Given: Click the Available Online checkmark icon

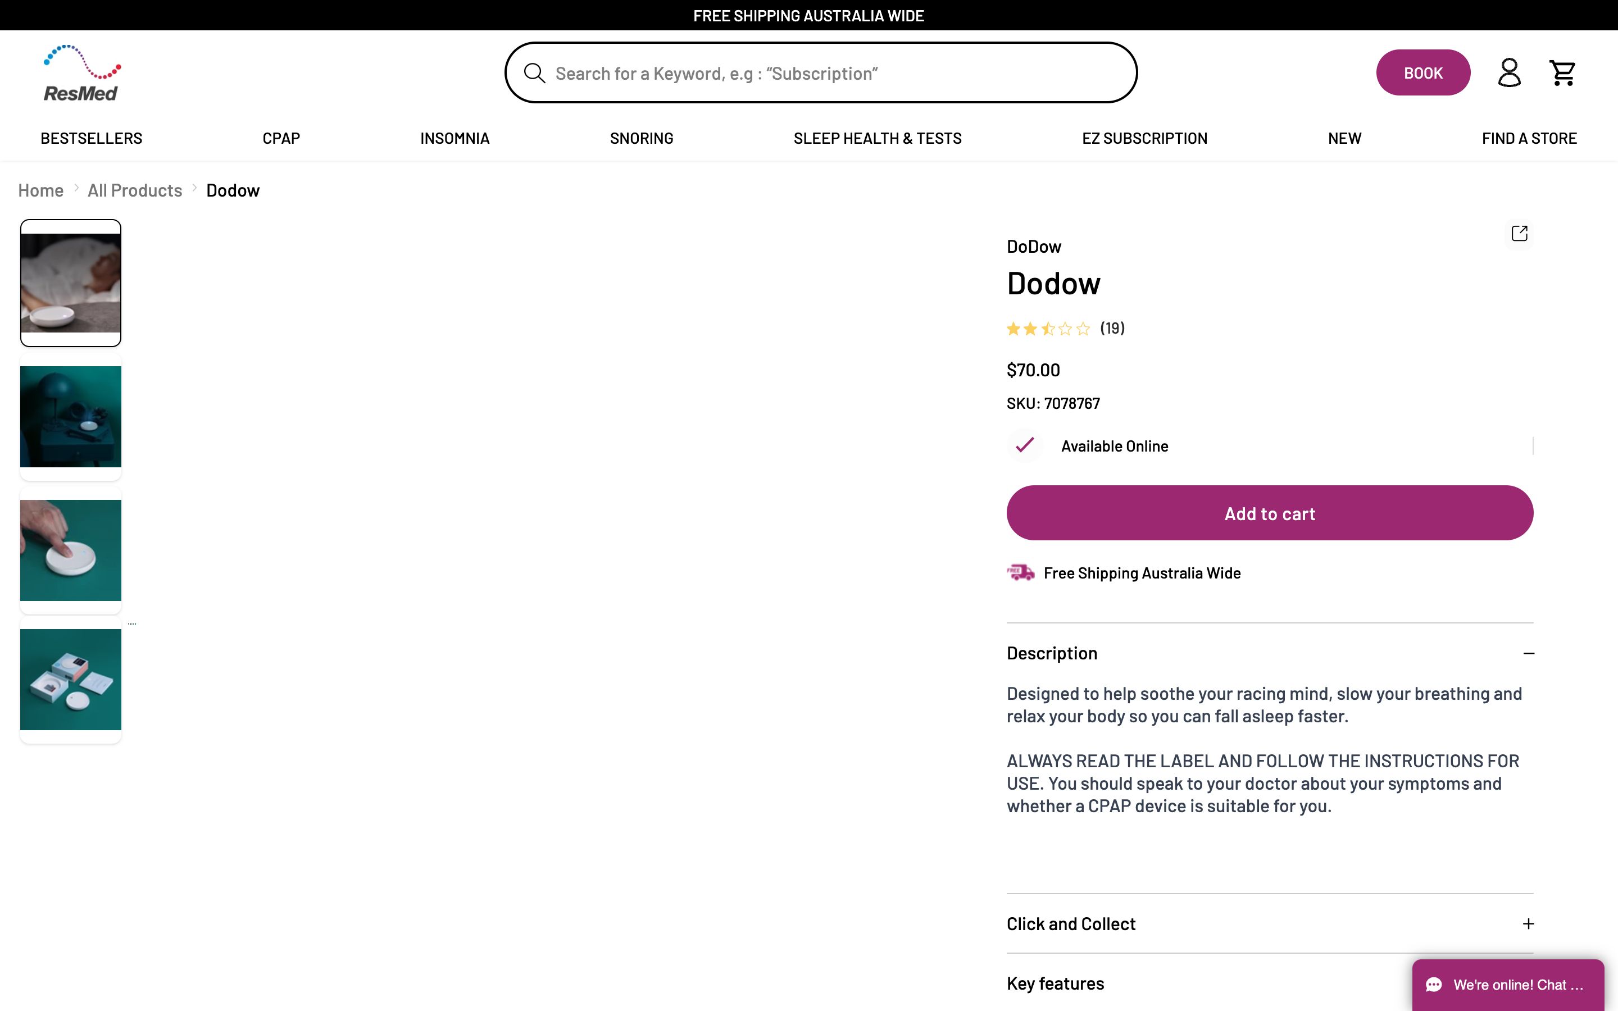Looking at the screenshot, I should click(x=1024, y=445).
